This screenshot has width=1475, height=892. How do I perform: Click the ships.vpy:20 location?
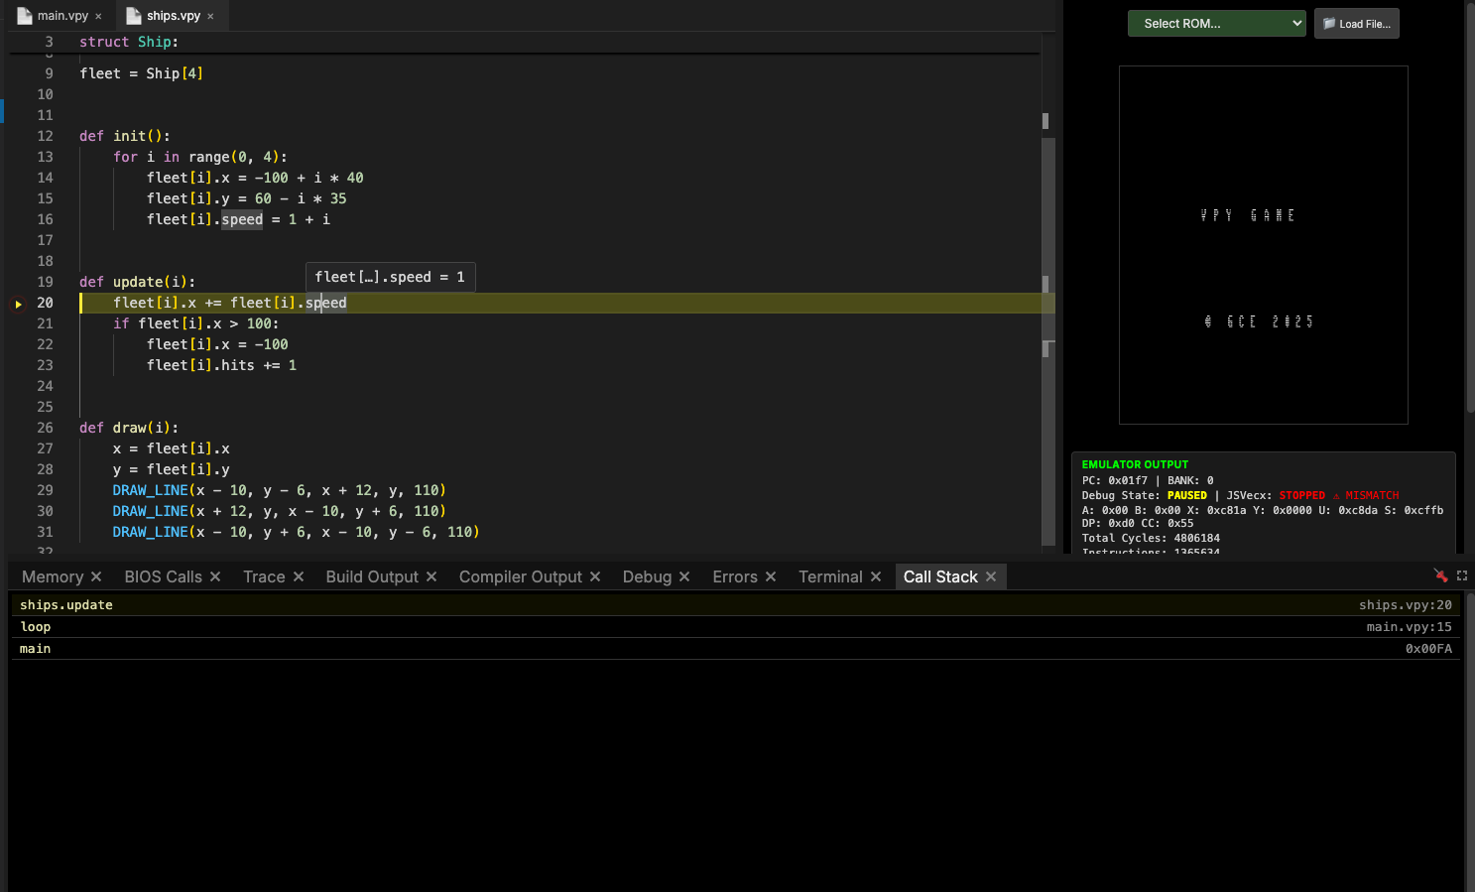point(1405,605)
